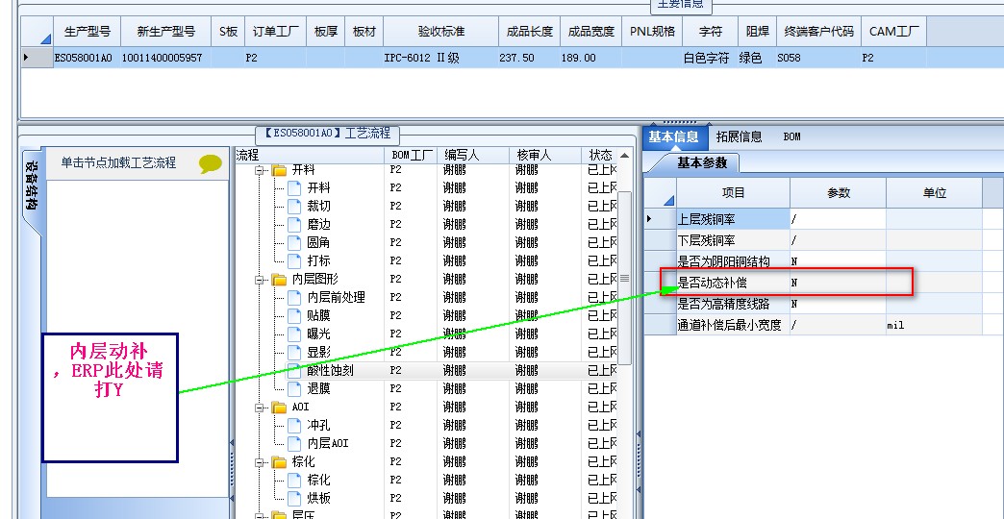Click the 项目 column header in parameters
1004x519 pixels.
[733, 192]
